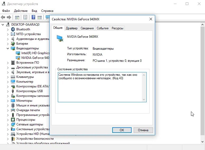Click the device tree scroll down arrow
This screenshot has height=150, width=205.
pos(202,142)
